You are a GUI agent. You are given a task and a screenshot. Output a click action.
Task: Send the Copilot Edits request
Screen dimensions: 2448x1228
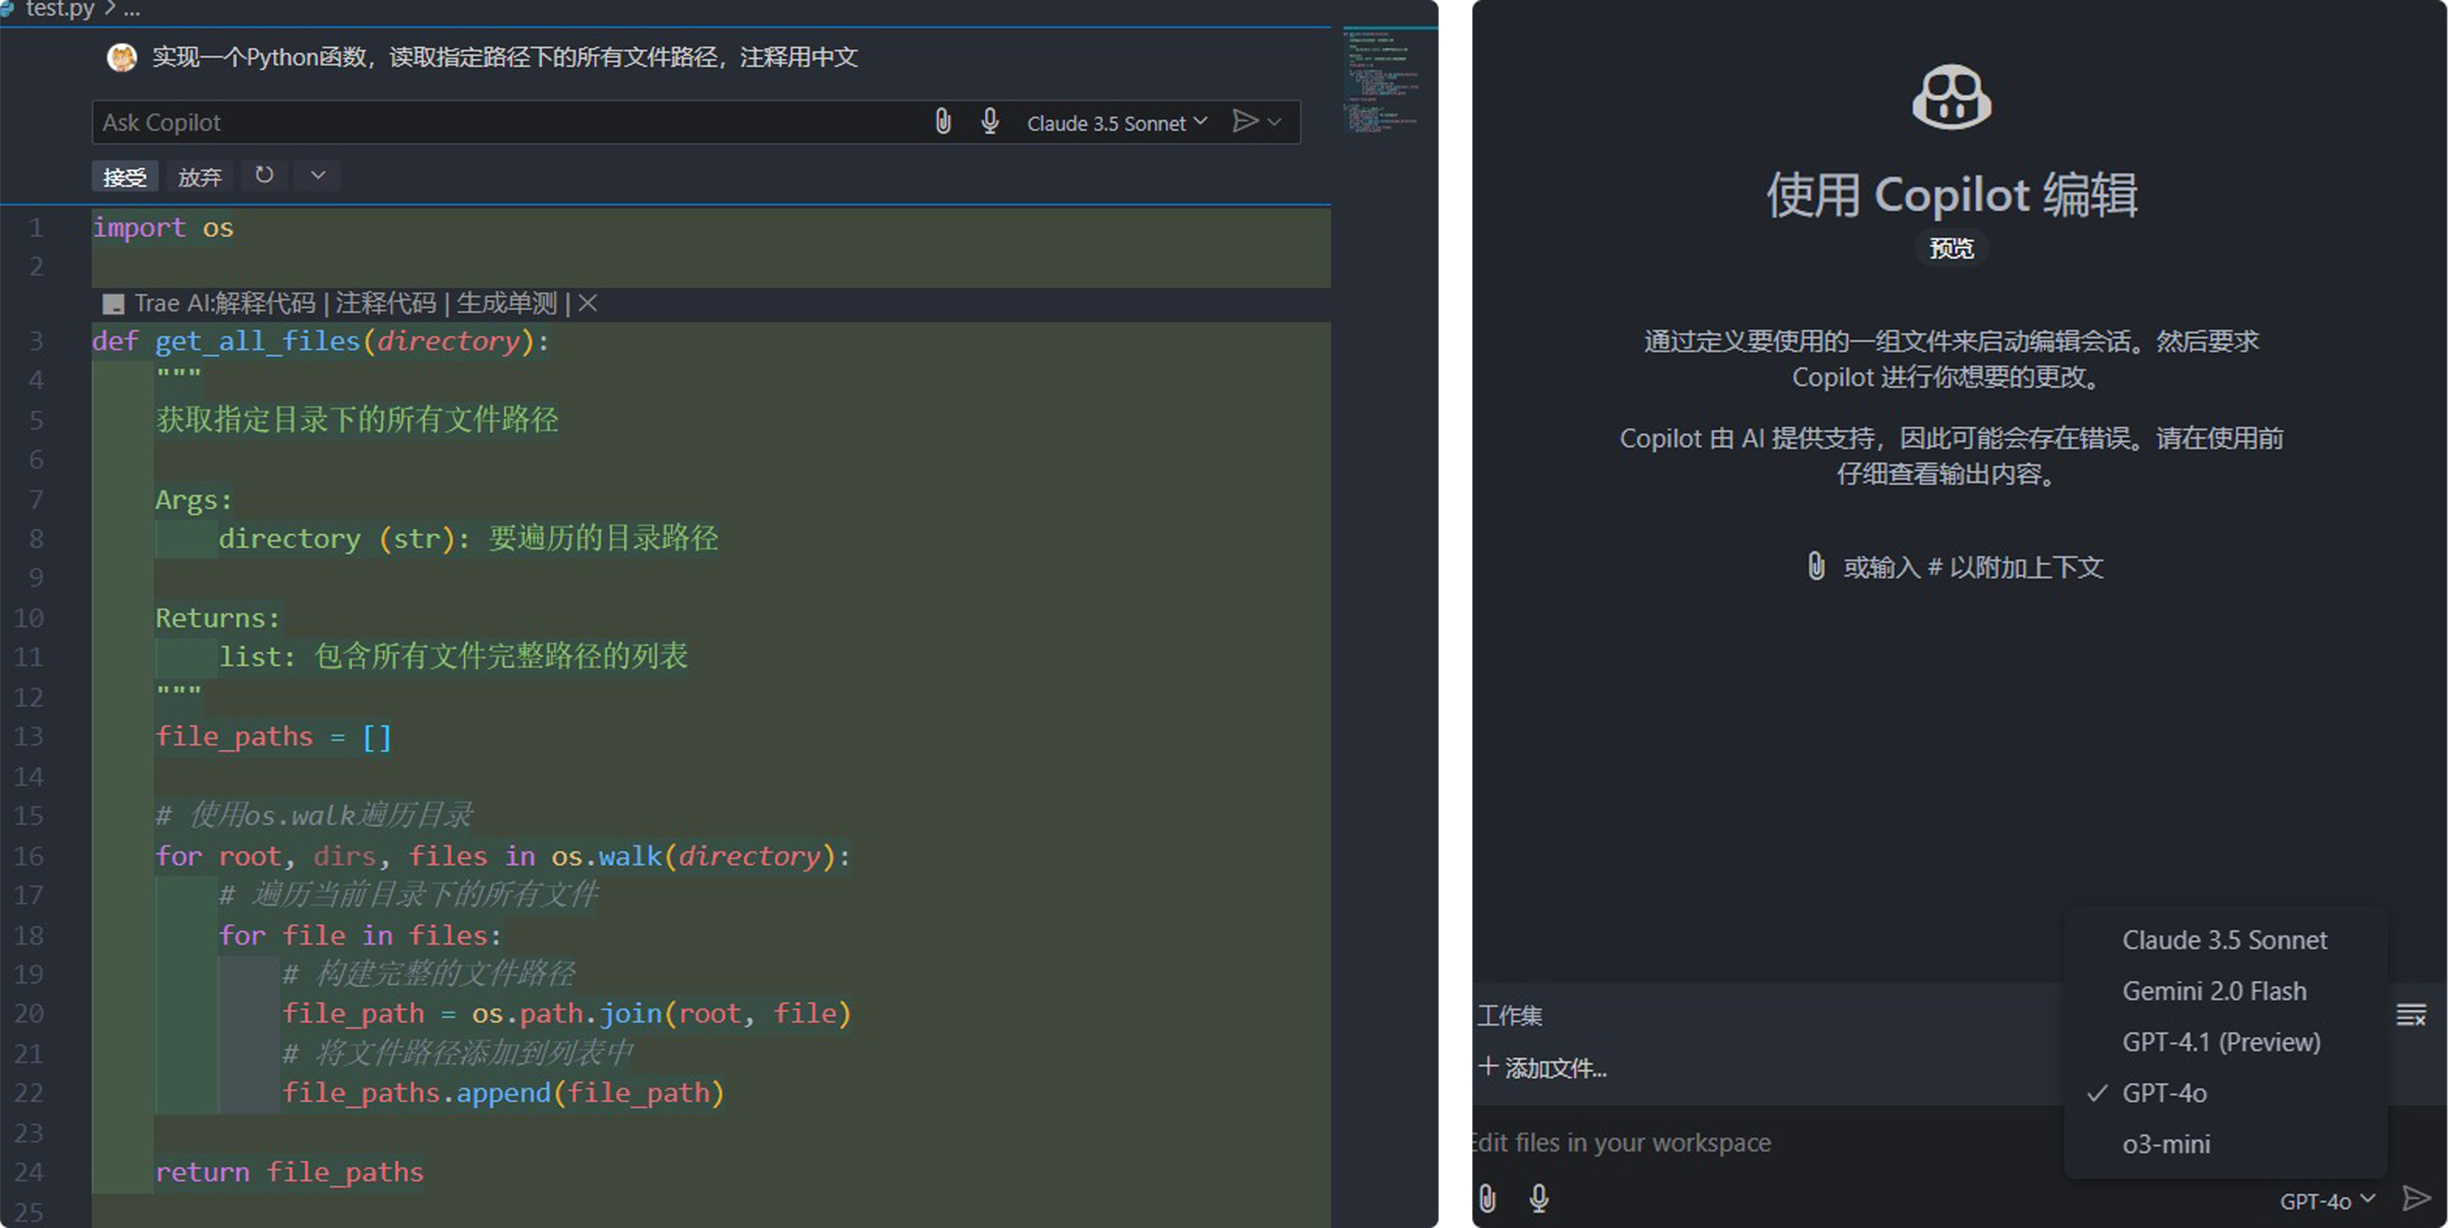(x=2415, y=1198)
